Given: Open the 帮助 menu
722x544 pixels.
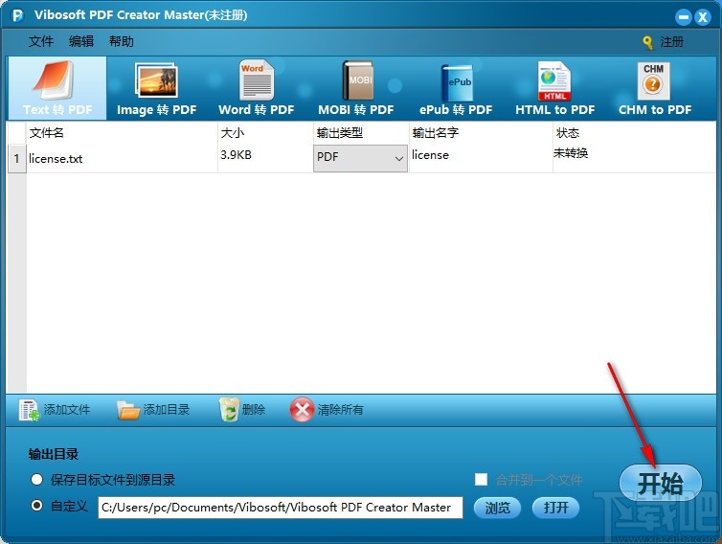Looking at the screenshot, I should 122,41.
